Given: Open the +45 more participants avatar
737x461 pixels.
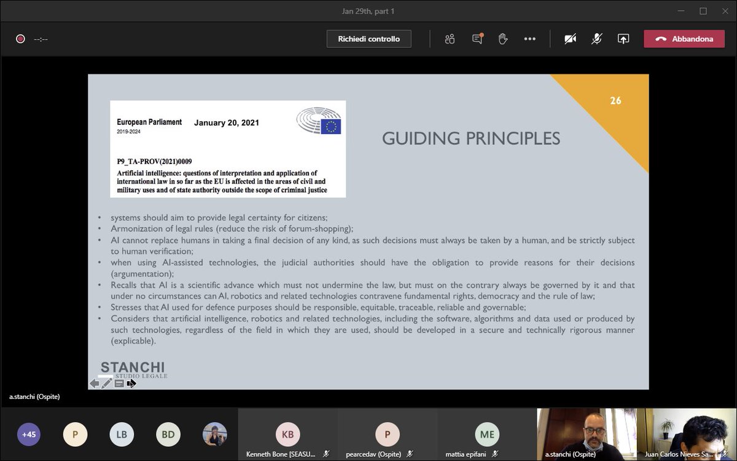Looking at the screenshot, I should pos(29,435).
